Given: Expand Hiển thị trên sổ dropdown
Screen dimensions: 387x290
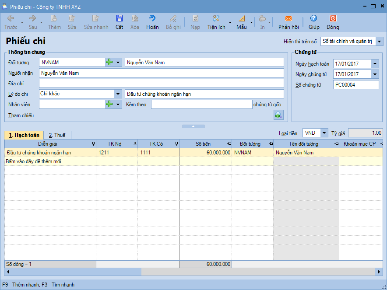Looking at the screenshot, I should click(379, 42).
